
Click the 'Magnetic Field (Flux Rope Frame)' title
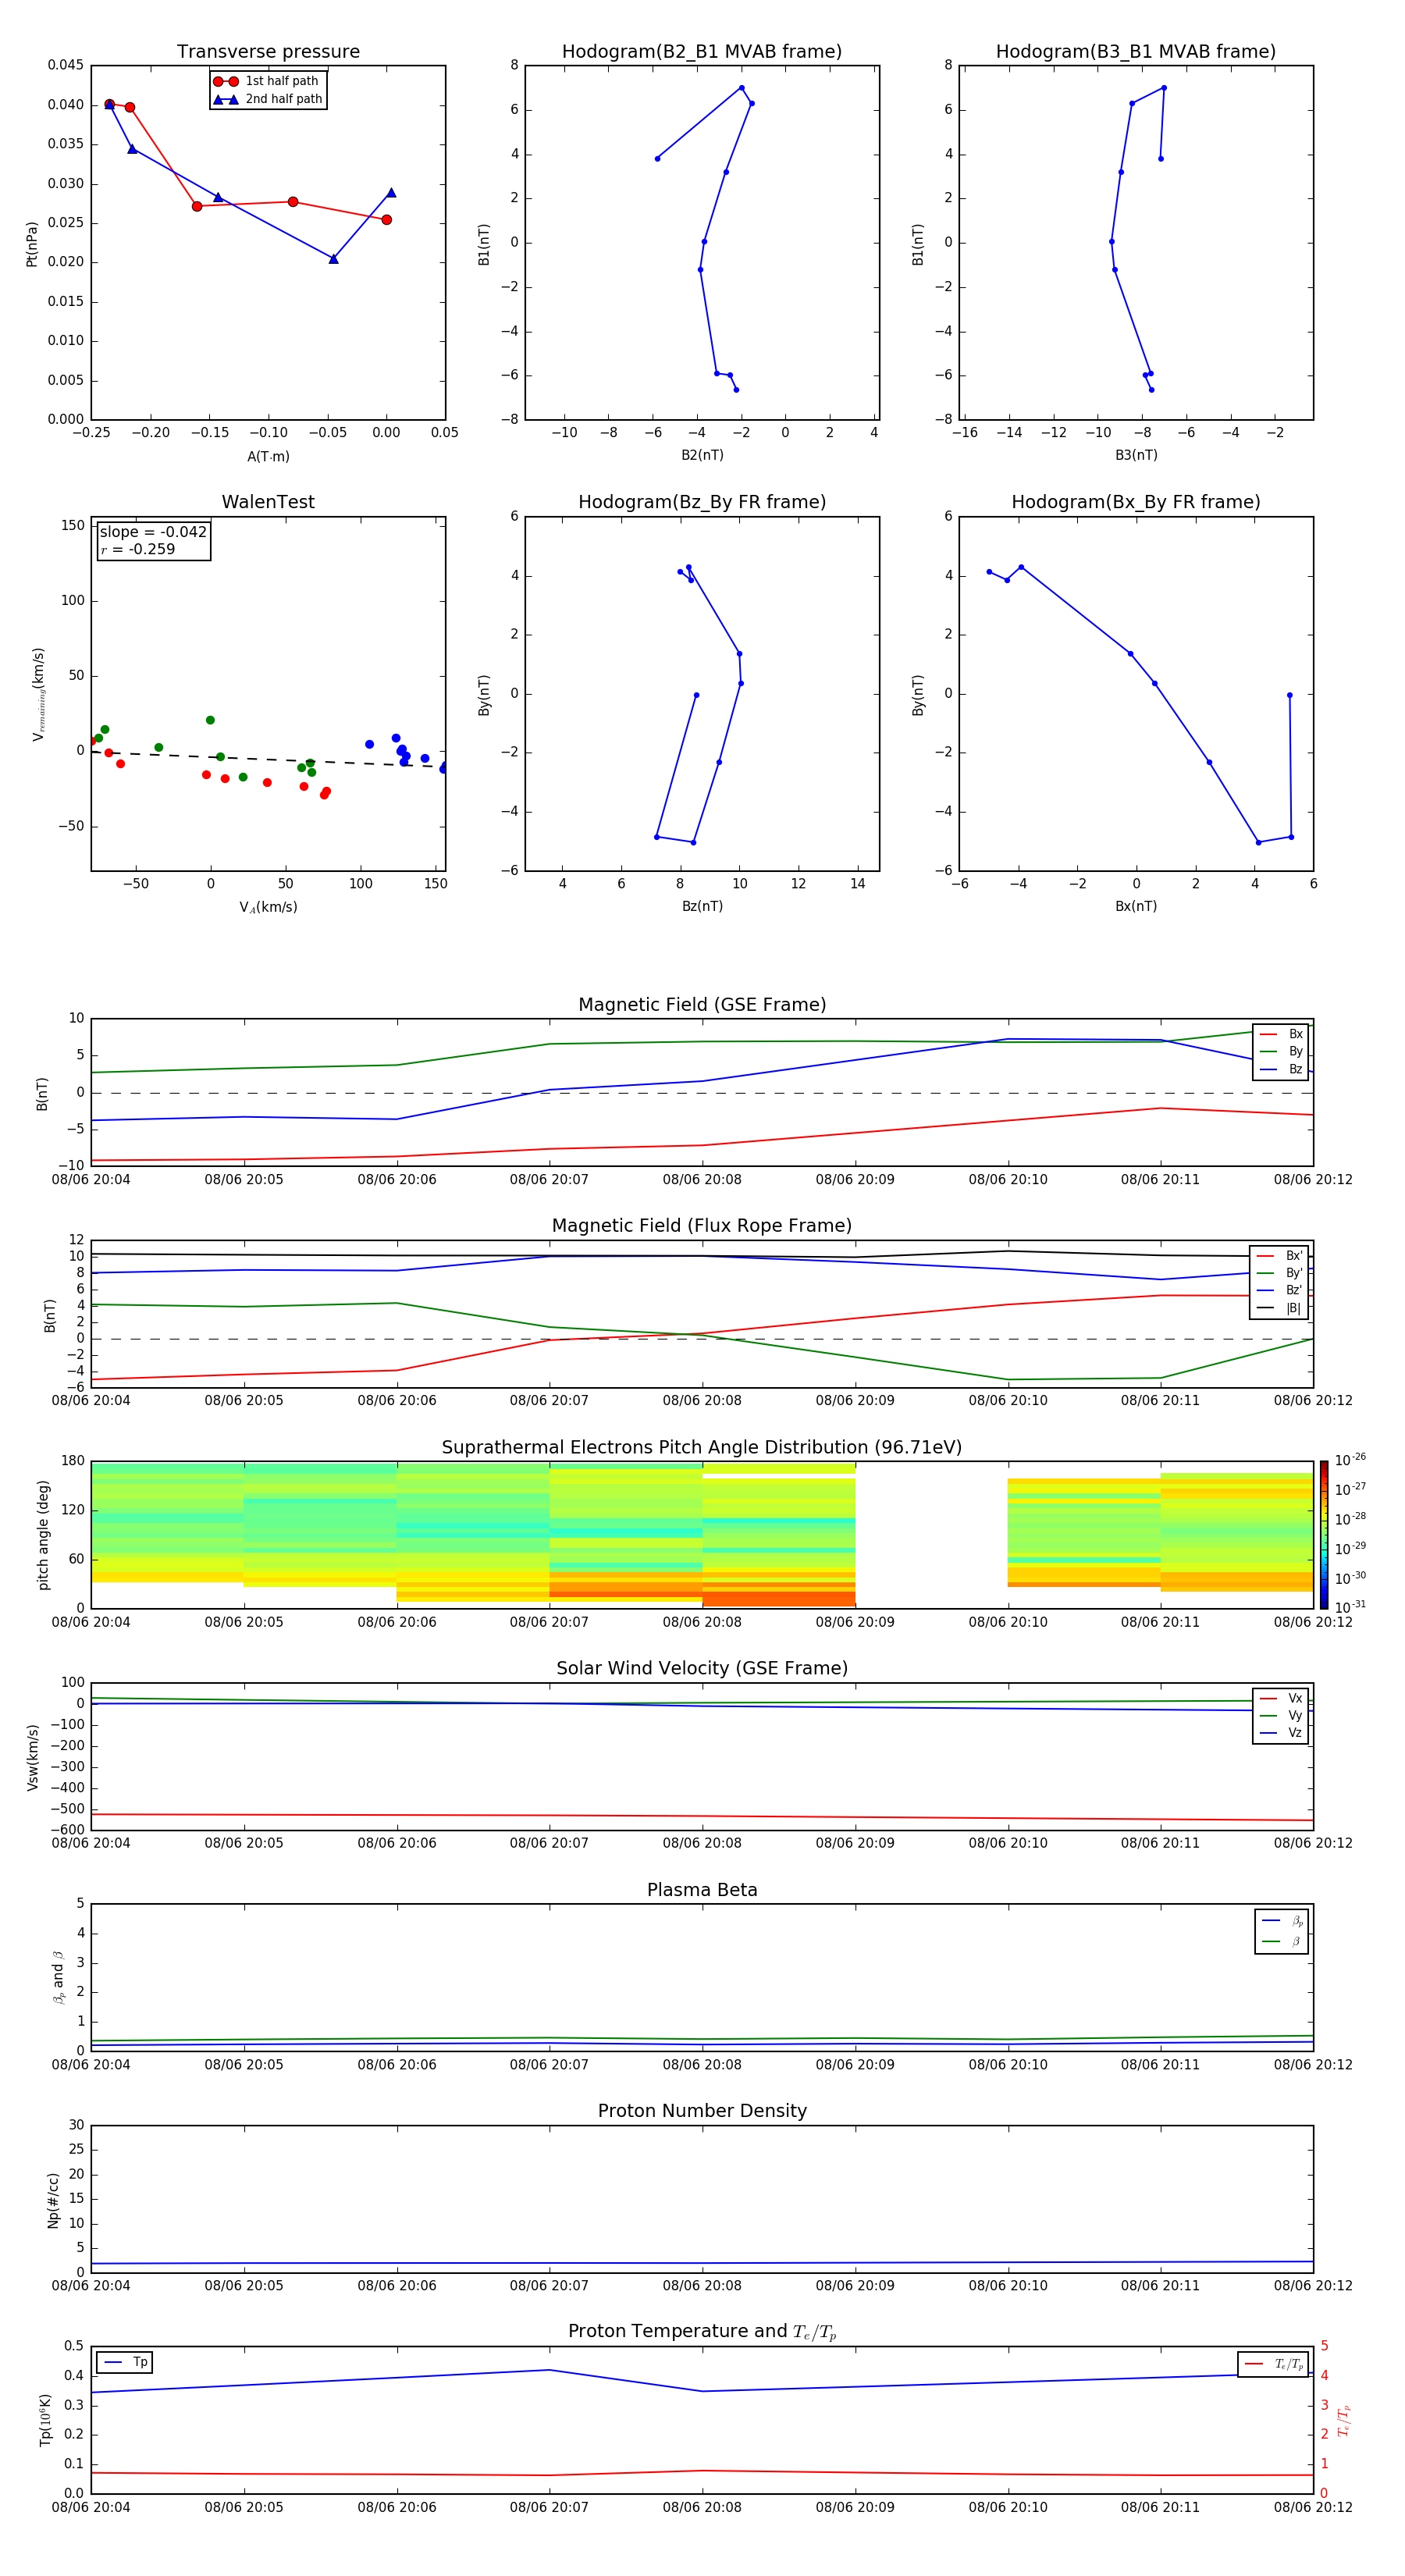tap(702, 1226)
